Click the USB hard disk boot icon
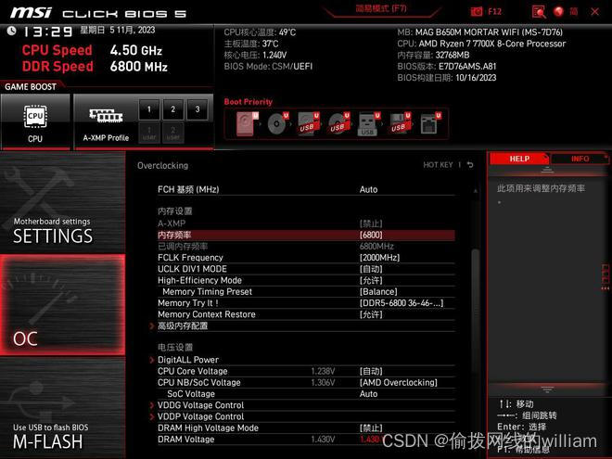 pyautogui.click(x=309, y=123)
